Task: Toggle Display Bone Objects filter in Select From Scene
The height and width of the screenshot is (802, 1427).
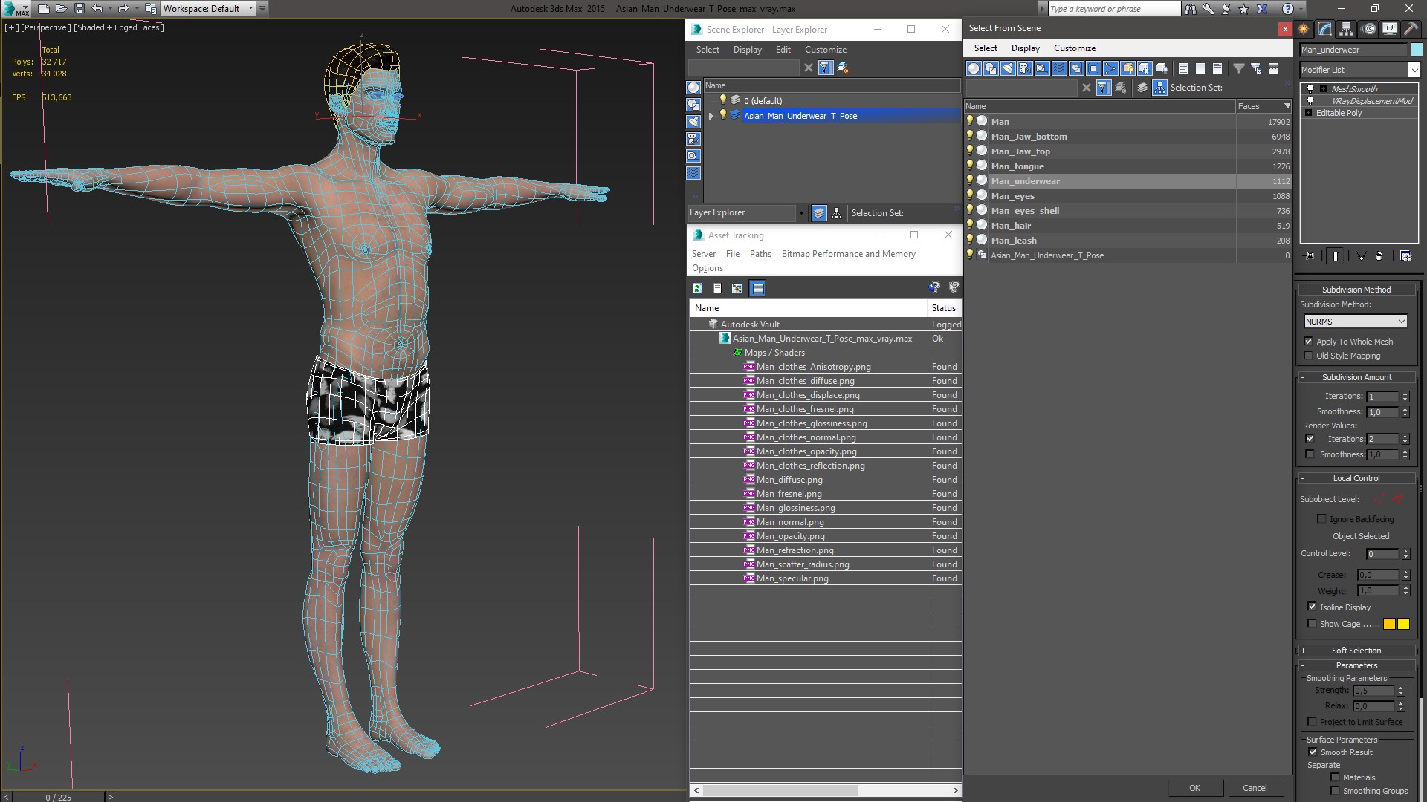Action: [x=1110, y=68]
